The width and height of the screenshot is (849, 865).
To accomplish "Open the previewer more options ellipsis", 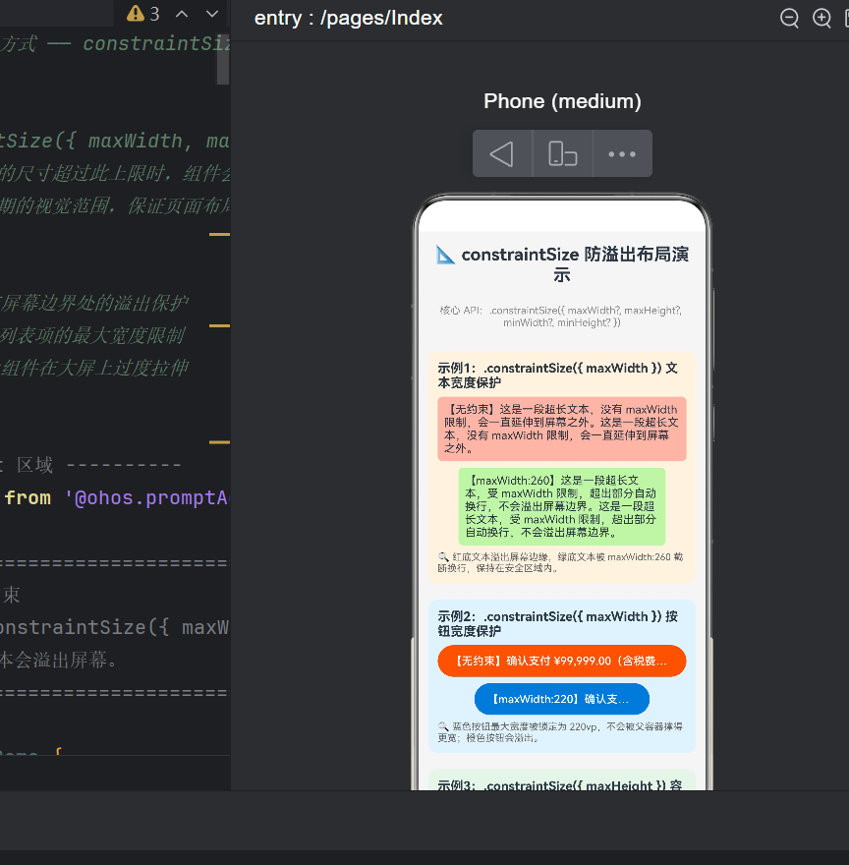I will [622, 154].
